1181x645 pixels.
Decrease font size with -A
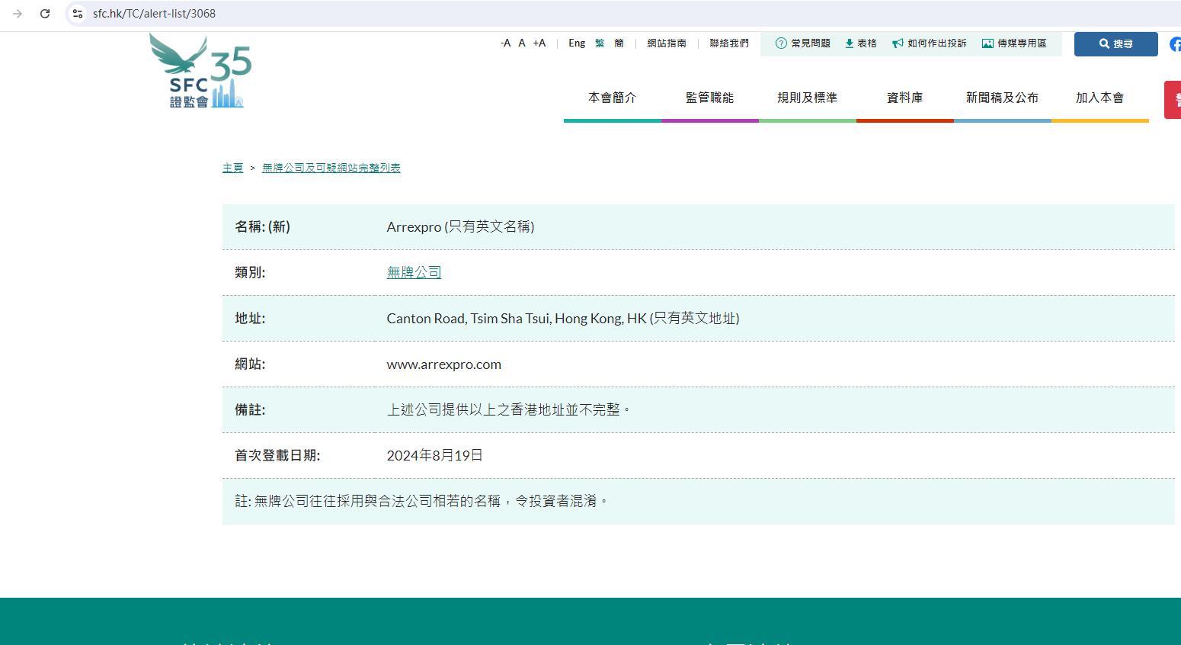click(505, 43)
